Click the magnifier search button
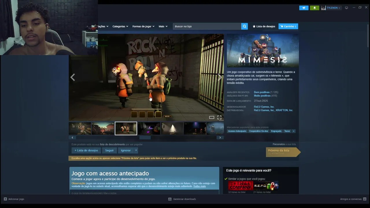 245,26
